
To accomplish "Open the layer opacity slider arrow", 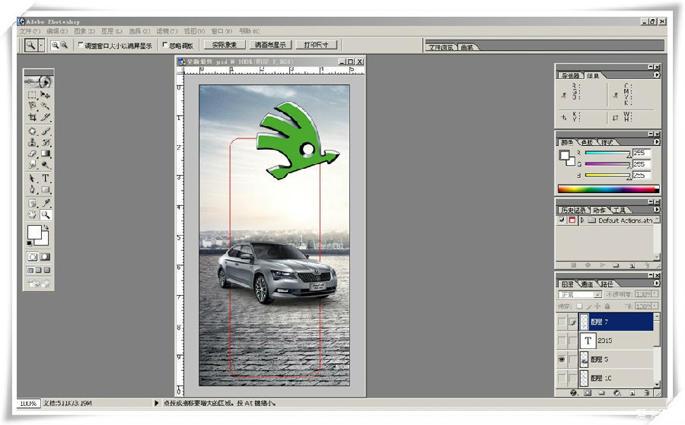I will pyautogui.click(x=654, y=294).
